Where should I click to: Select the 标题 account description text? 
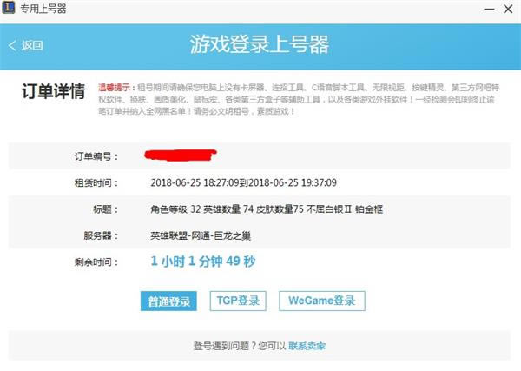267,209
